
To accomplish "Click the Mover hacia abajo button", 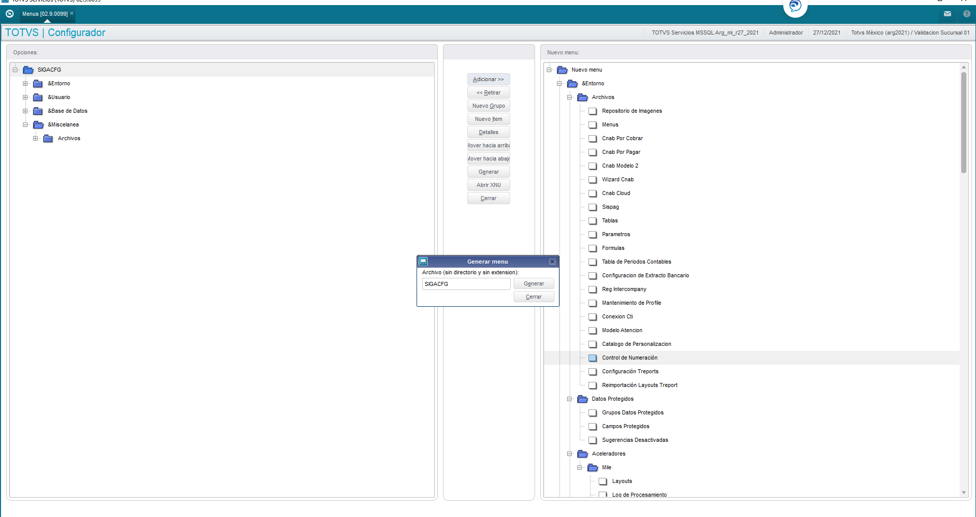I will click(488, 158).
